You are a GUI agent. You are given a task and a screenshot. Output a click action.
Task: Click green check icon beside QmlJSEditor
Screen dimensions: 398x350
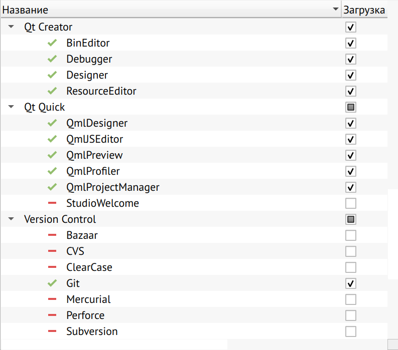pyautogui.click(x=52, y=139)
